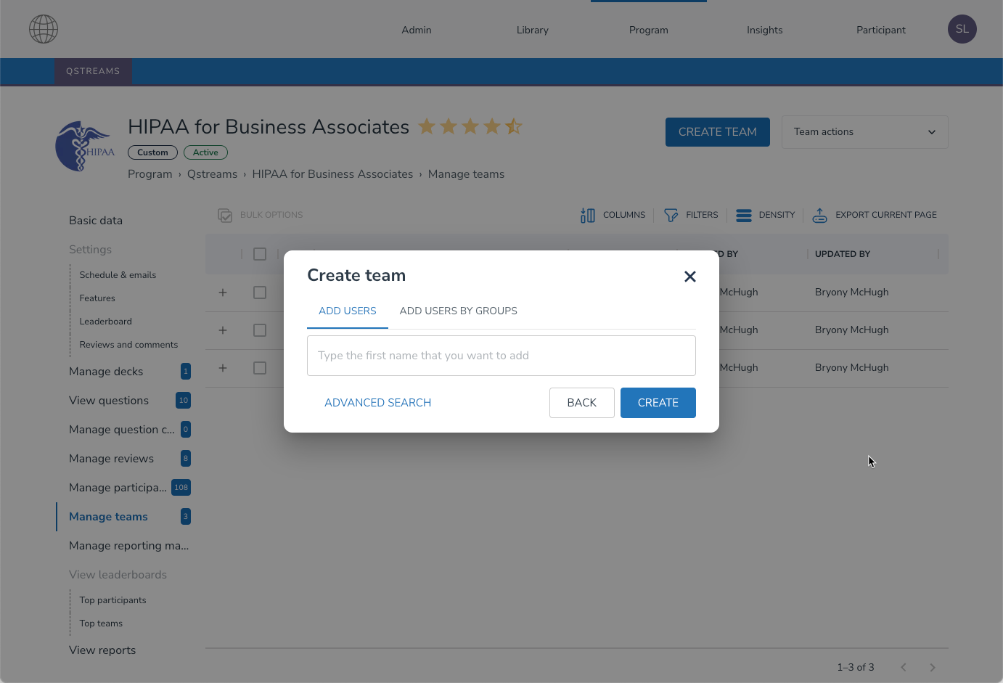The width and height of the screenshot is (1003, 683).
Task: Click the 1–3 of 3 pagination text
Action: pyautogui.click(x=856, y=667)
